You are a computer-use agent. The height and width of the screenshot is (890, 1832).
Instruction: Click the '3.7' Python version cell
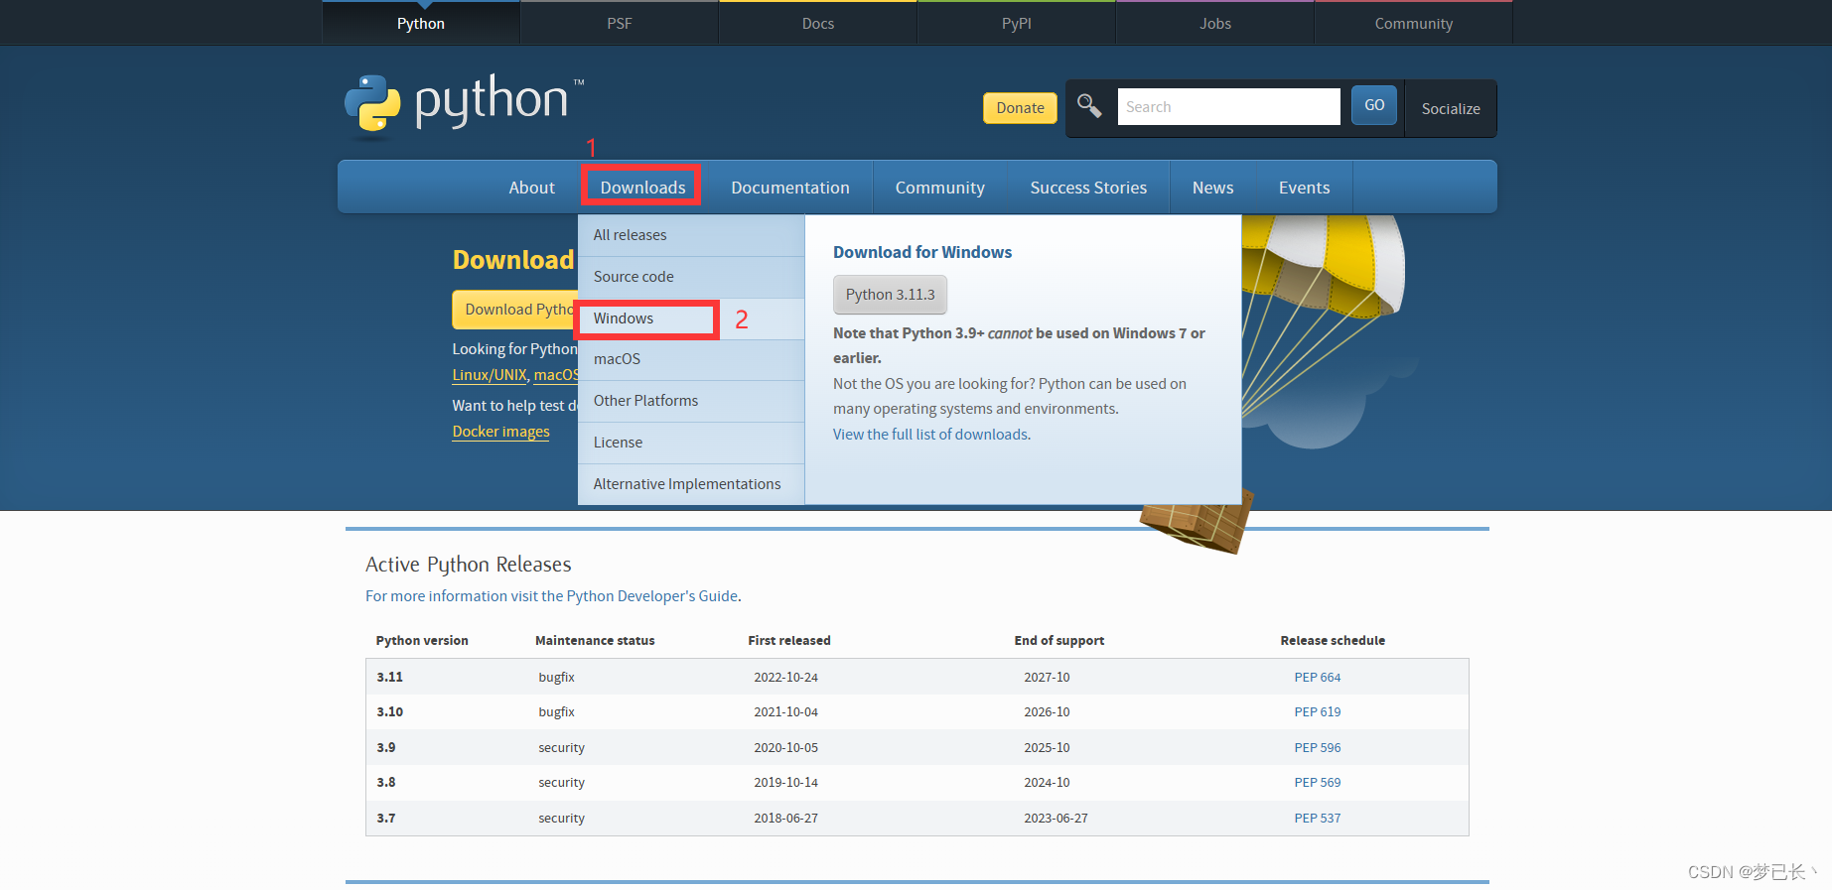[x=386, y=819]
